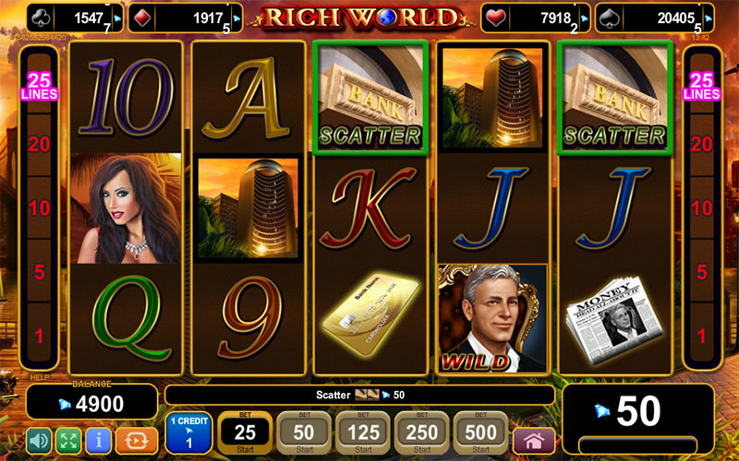The height and width of the screenshot is (461, 739).
Task: Pick the 500 bet start button
Action: [480, 432]
